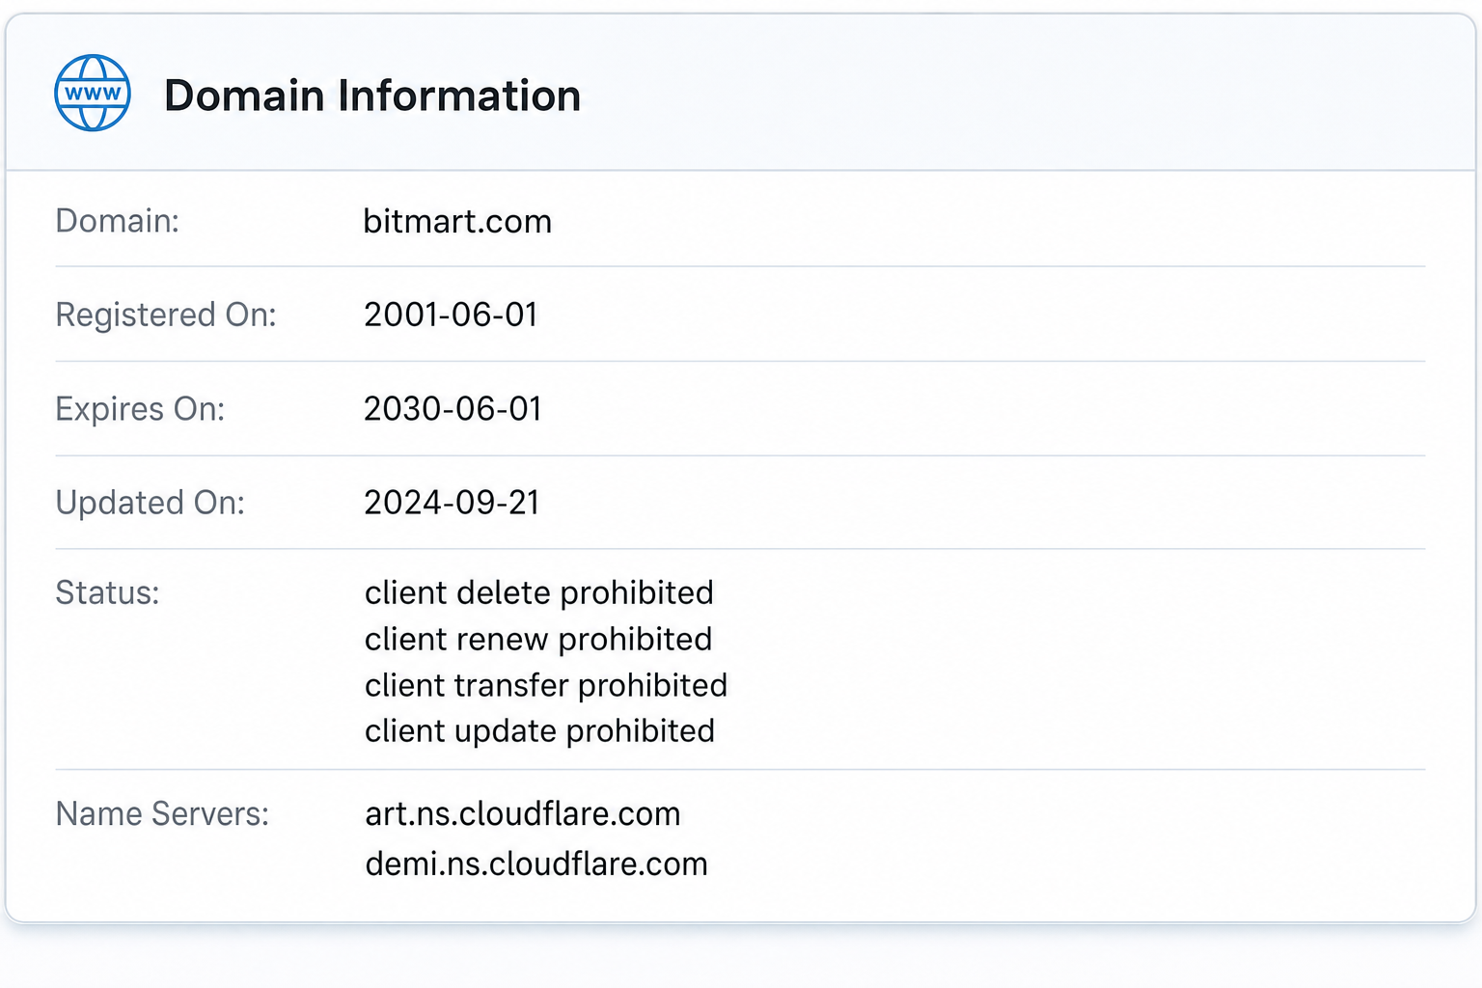1482x988 pixels.
Task: Select demi.ns.cloudflare.com name server
Action: click(x=536, y=864)
